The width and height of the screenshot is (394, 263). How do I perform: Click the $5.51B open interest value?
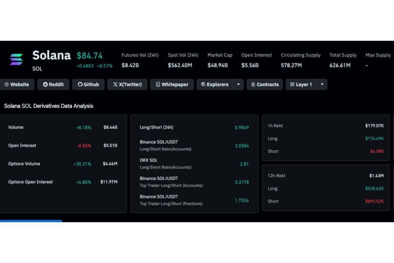(110, 145)
